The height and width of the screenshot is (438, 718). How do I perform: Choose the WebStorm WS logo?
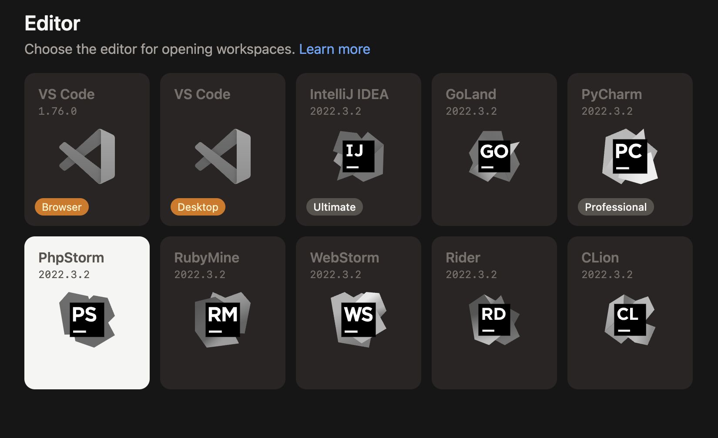coord(359,320)
